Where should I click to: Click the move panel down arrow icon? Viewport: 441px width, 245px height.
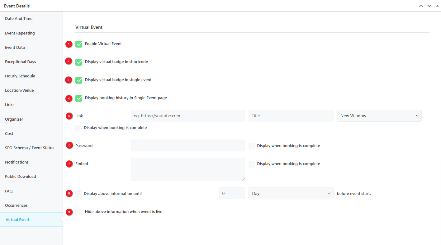pyautogui.click(x=429, y=6)
